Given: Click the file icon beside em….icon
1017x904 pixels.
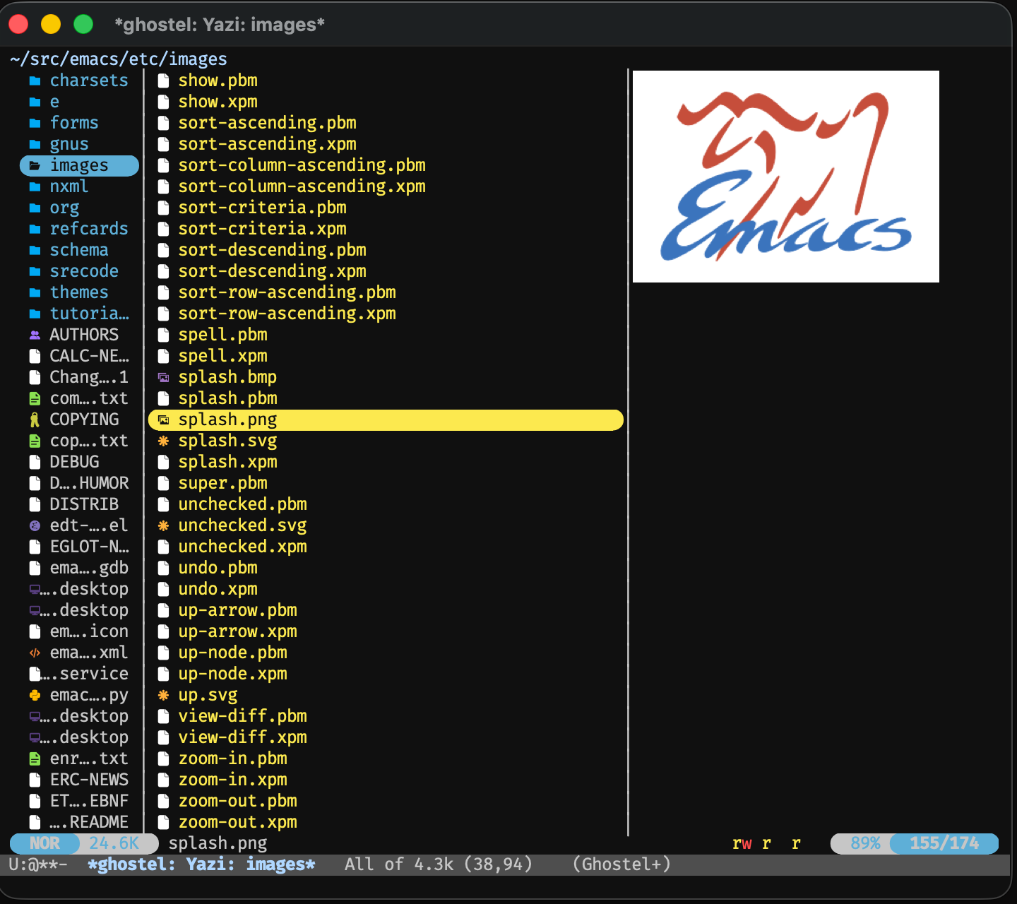Looking at the screenshot, I should (x=35, y=632).
